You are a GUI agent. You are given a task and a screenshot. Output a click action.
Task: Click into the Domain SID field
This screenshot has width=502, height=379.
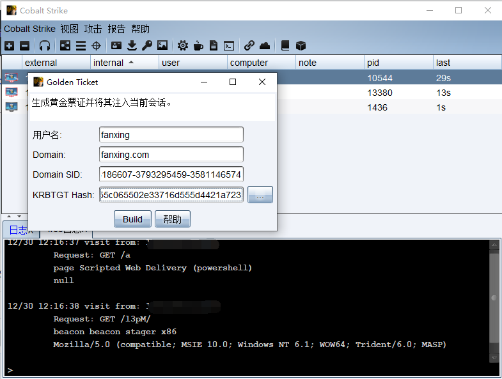pyautogui.click(x=171, y=174)
